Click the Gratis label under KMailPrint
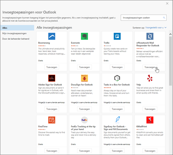The image size is (173, 155). click(x=139, y=144)
